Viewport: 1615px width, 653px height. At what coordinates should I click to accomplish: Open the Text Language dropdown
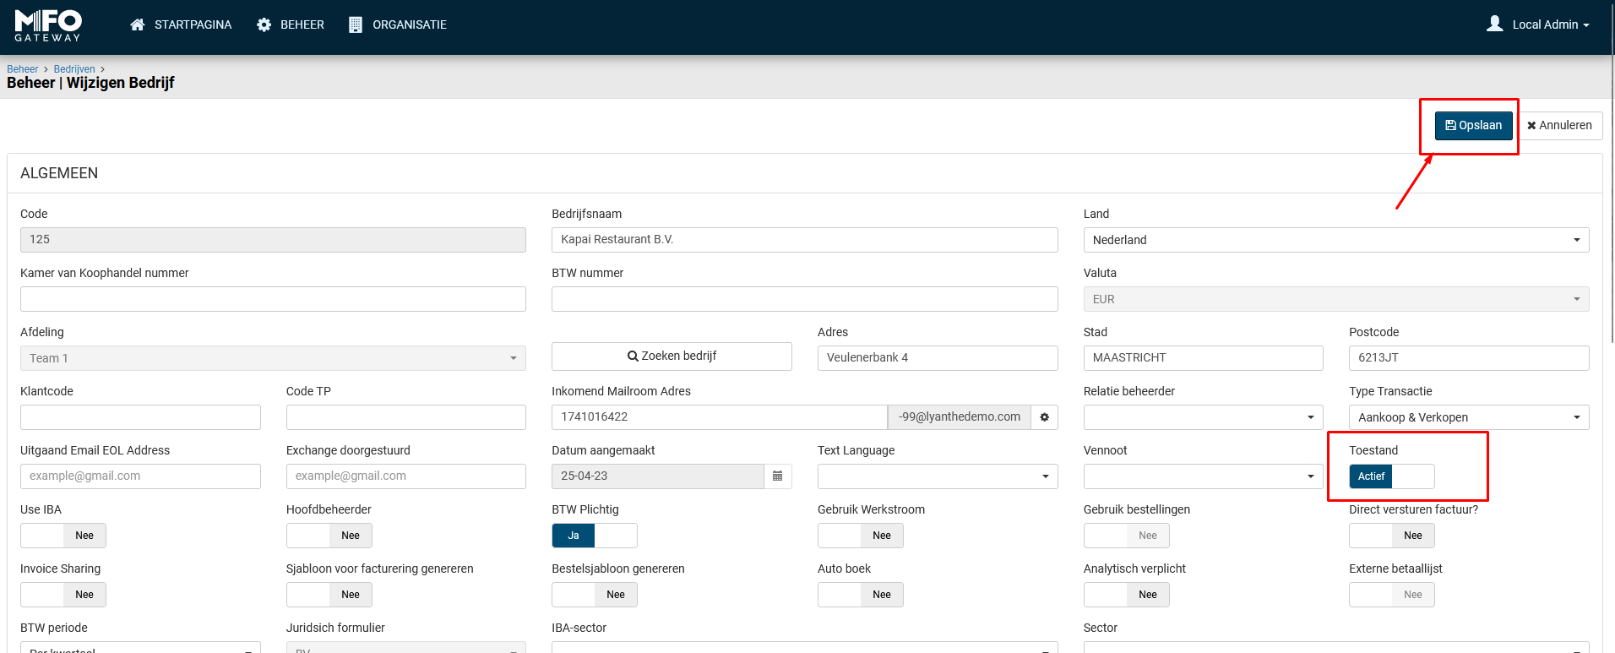pyautogui.click(x=937, y=476)
